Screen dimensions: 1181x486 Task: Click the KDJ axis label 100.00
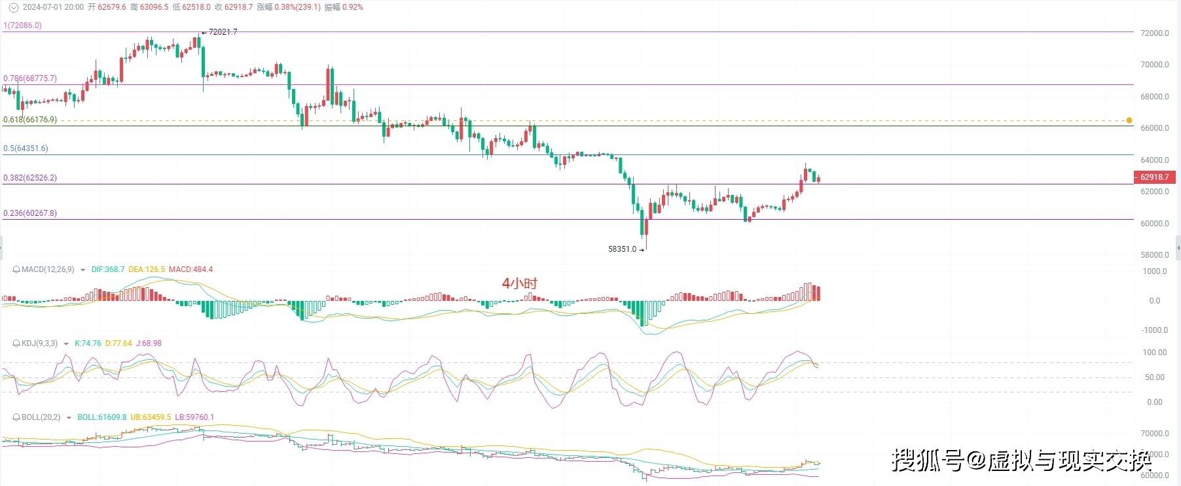pos(1155,353)
